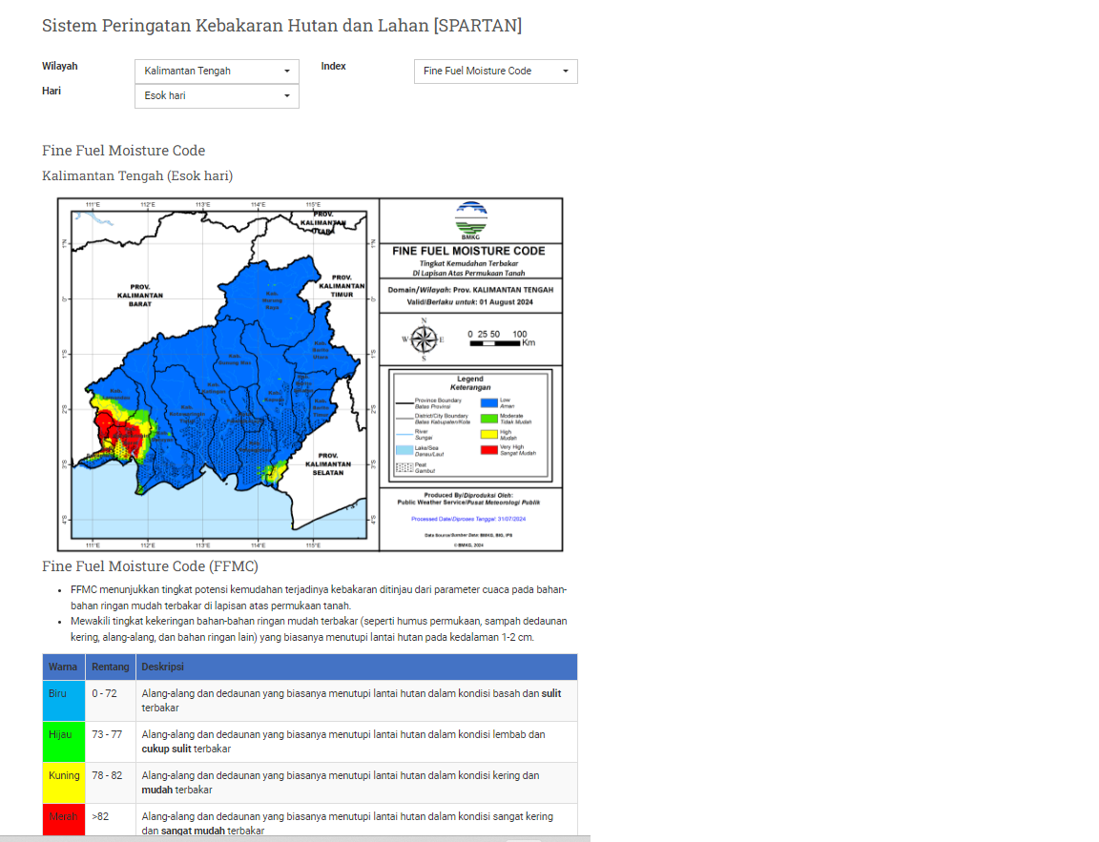Click the 'PROV. KALIMANTAN SELATAN' map label
The height and width of the screenshot is (842, 1099).
tap(328, 463)
